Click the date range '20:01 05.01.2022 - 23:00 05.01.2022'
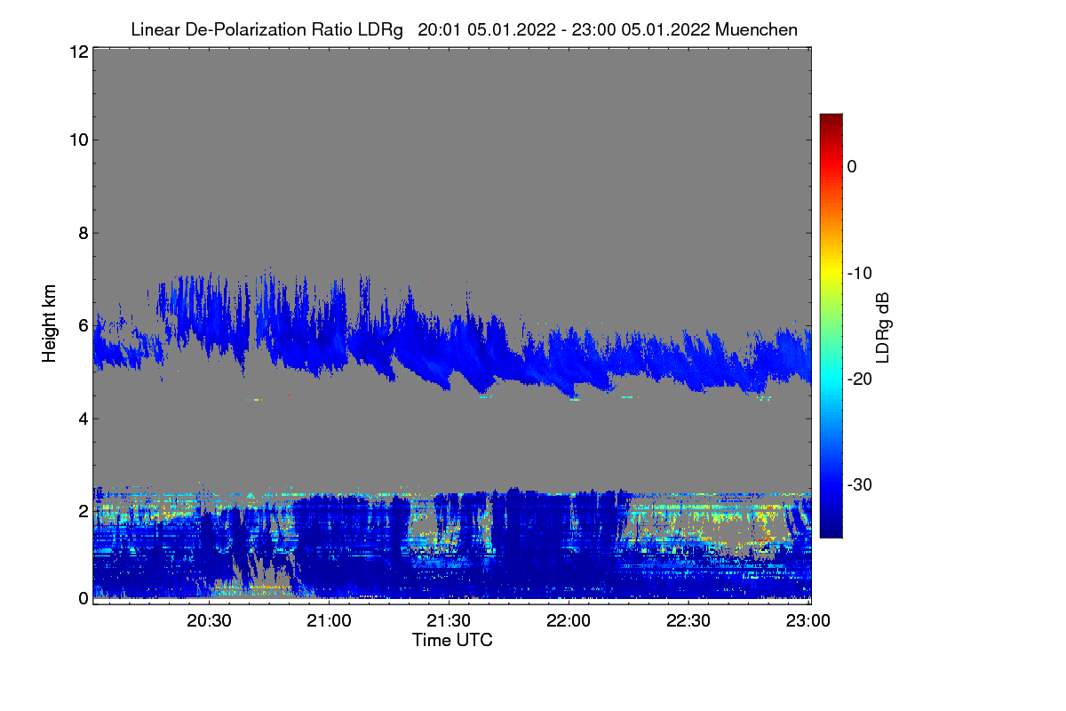Screen dimensions: 1066x711 coord(563,29)
